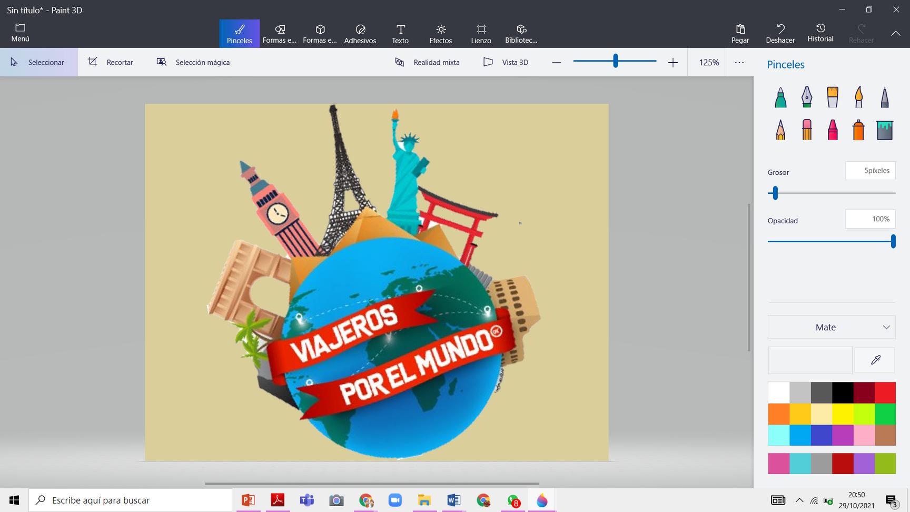
Task: Choose Selección mágica
Action: pos(193,62)
